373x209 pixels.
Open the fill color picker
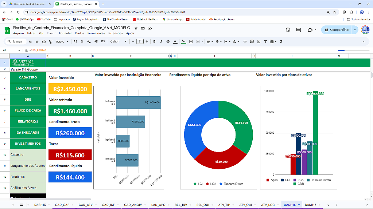click(184, 42)
